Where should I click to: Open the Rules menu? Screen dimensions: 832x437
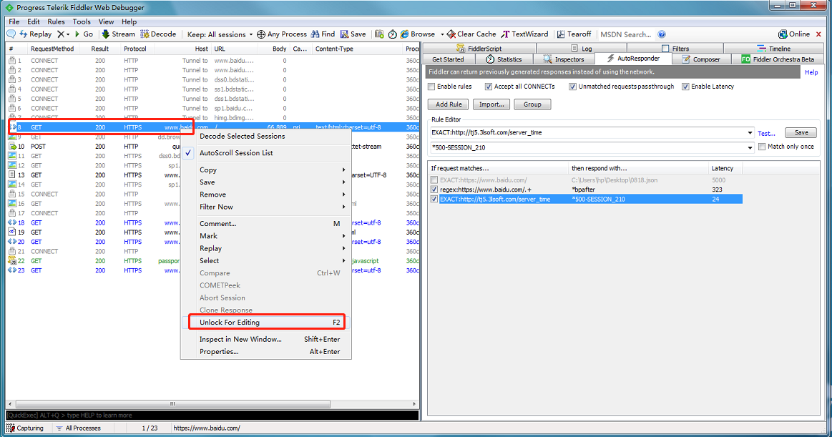tap(57, 21)
